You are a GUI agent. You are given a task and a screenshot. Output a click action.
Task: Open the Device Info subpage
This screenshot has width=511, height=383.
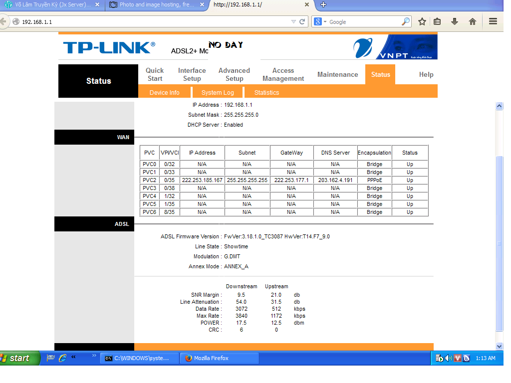pos(164,92)
